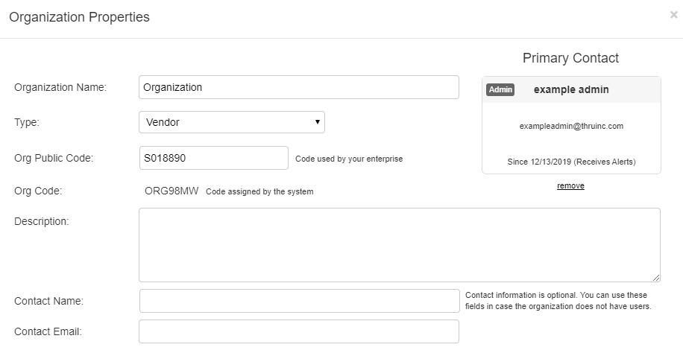Image resolution: width=683 pixels, height=356 pixels.
Task: Focus the Description text area
Action: (x=399, y=244)
